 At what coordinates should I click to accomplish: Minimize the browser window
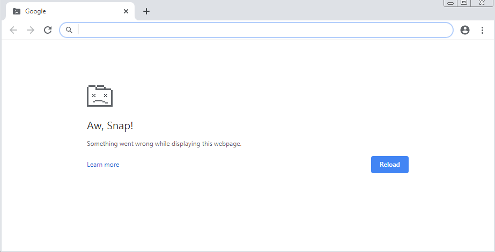(450, 3)
